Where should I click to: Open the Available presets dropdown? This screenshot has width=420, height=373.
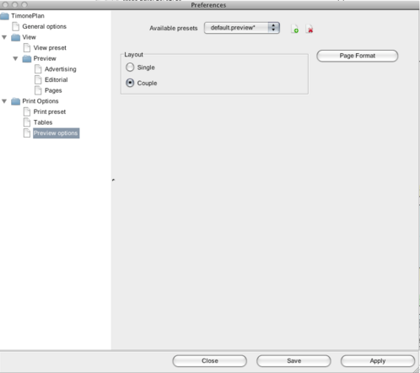(x=242, y=28)
